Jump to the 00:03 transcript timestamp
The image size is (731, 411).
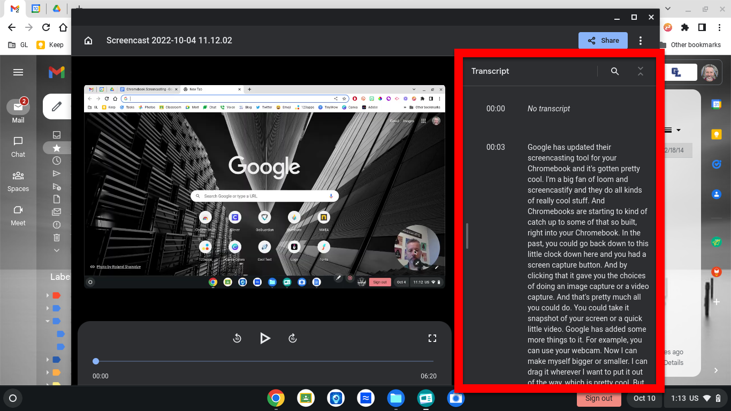point(496,147)
